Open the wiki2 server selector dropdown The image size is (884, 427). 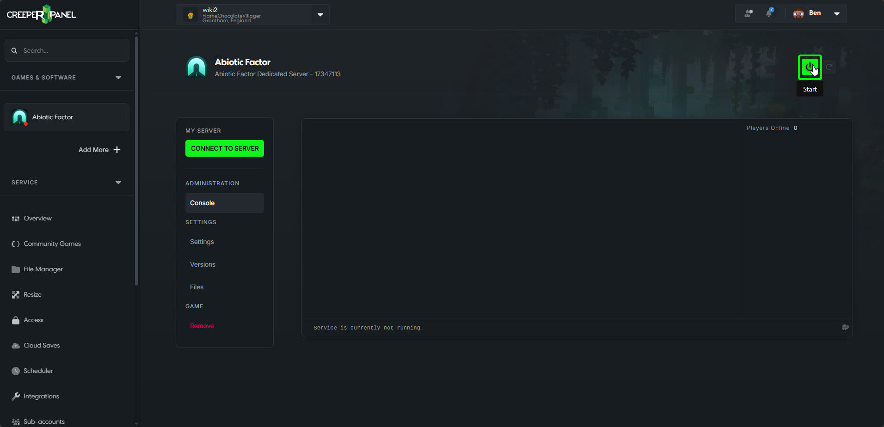[320, 15]
